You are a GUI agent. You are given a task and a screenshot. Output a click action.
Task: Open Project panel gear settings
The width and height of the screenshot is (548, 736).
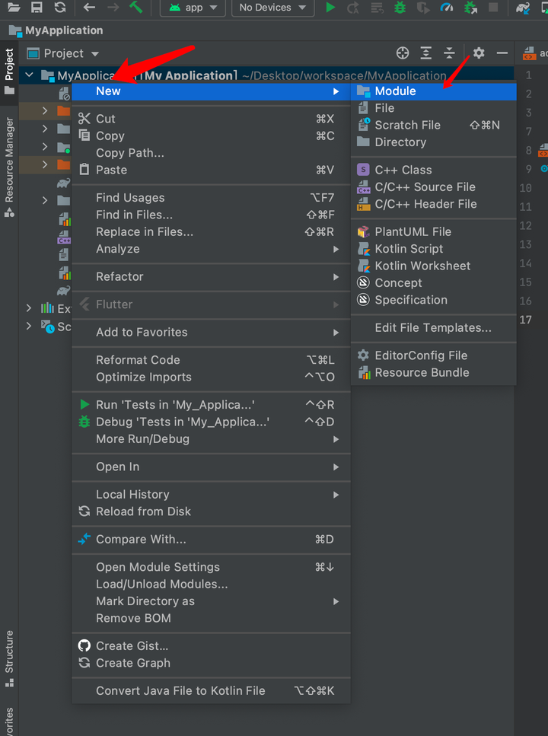click(479, 53)
